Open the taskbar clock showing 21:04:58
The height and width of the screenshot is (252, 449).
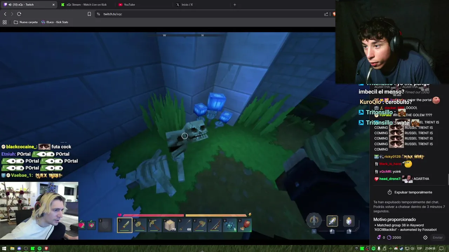[x=430, y=248]
